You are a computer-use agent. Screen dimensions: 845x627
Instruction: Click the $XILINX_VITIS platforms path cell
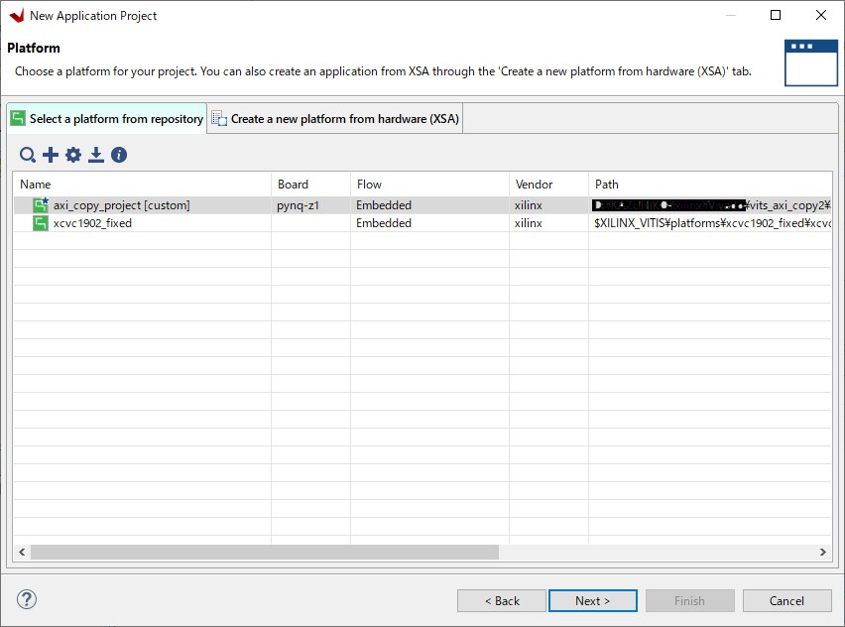click(710, 223)
